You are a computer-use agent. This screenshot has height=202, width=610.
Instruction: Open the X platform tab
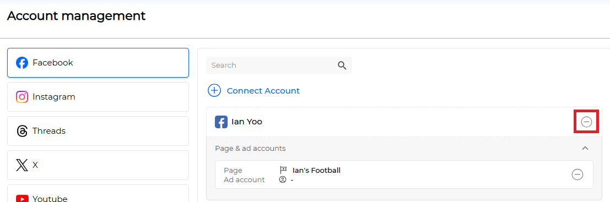pos(98,165)
